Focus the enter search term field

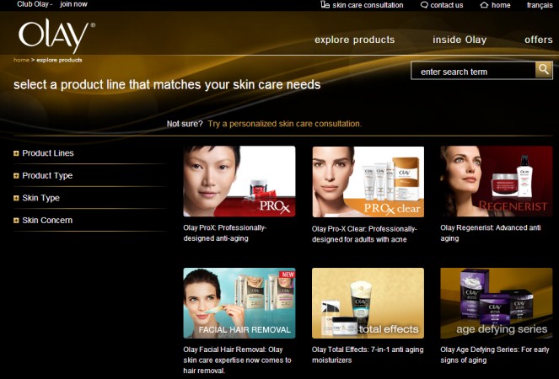click(473, 71)
